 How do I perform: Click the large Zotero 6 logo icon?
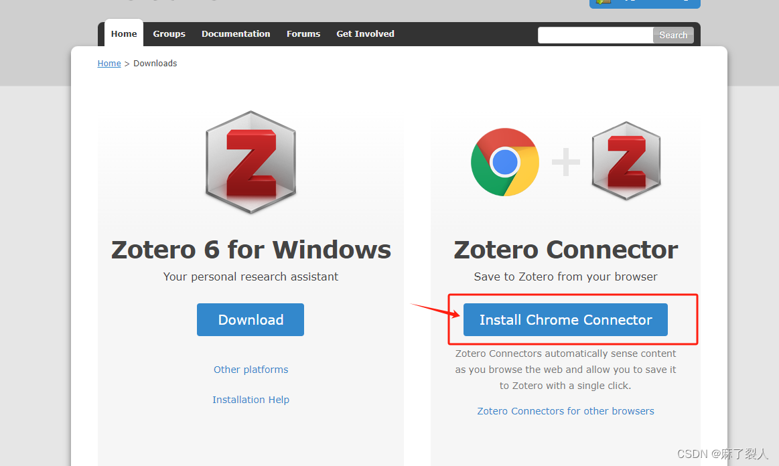[x=251, y=162]
